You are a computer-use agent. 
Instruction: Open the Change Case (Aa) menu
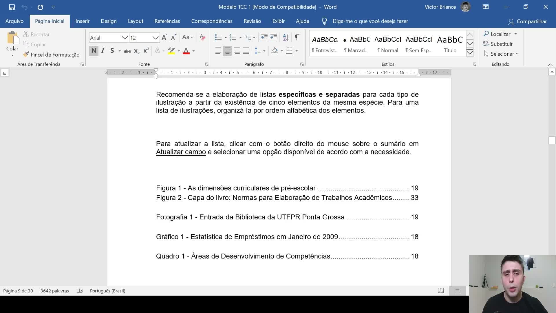pos(187,37)
